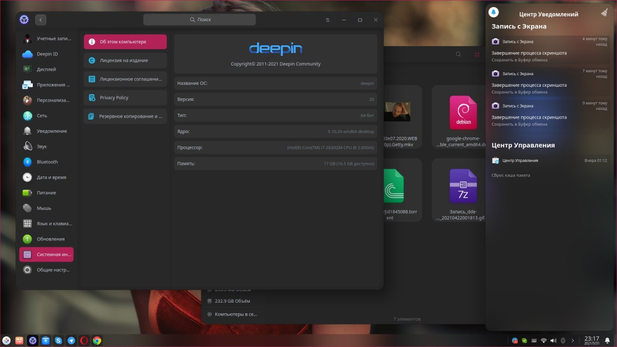Open Язык и клавиатура settings
The width and height of the screenshot is (617, 347).
pyautogui.click(x=46, y=224)
